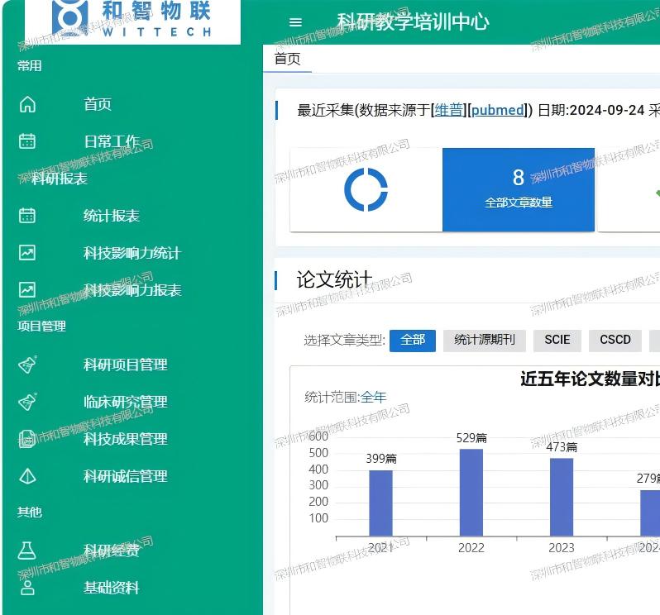660x615 pixels.
Task: Click the 项目管理 sidebar group label
Action: [41, 326]
